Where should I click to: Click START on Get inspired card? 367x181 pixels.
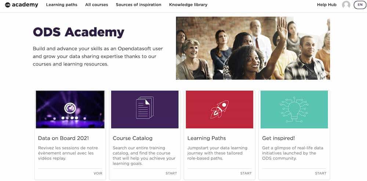tap(320, 173)
